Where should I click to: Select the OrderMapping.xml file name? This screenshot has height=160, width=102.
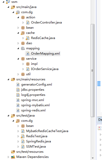coord(45,54)
